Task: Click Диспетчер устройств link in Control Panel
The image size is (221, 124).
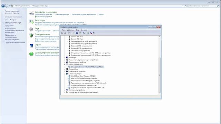Action: 45,17
